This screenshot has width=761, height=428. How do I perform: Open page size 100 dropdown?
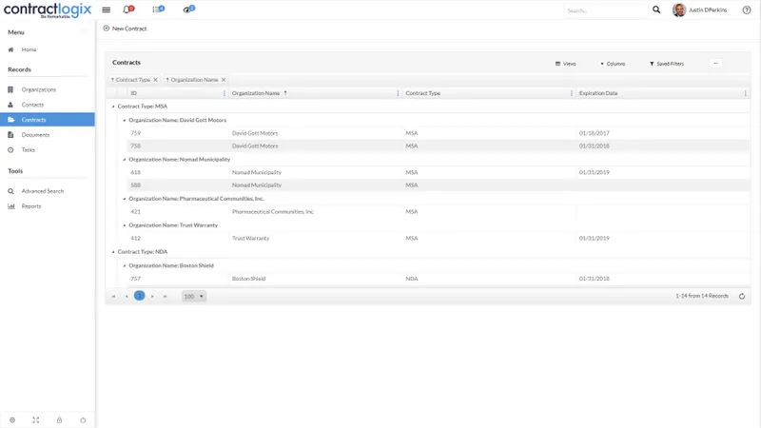194,296
